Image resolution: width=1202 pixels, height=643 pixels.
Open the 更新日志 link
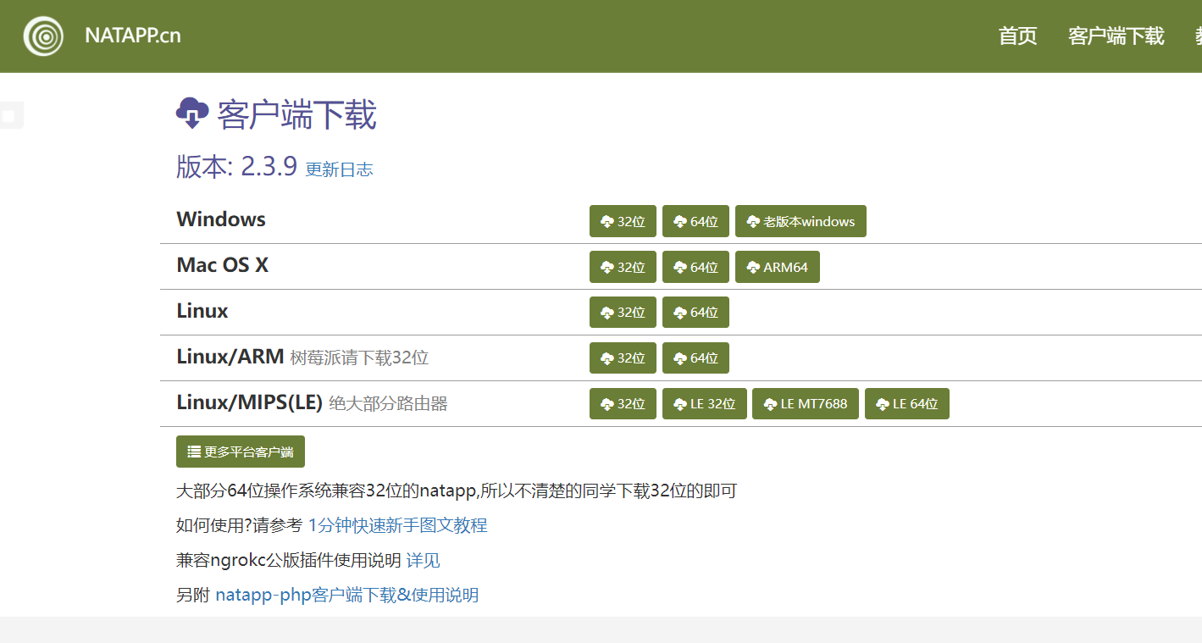[339, 169]
